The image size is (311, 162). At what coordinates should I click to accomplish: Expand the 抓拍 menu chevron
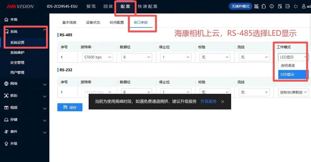coord(45,97)
